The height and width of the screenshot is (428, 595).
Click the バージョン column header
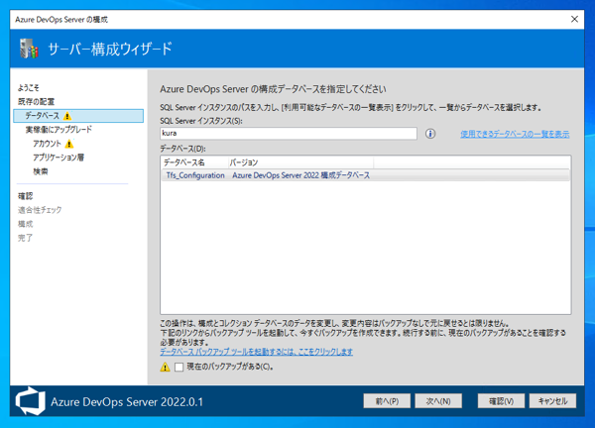pyautogui.click(x=300, y=162)
